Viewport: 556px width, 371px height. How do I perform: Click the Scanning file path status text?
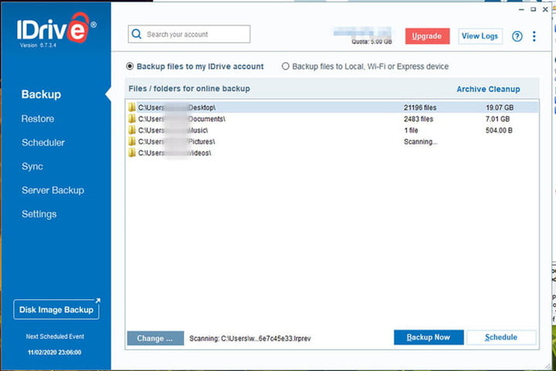250,339
